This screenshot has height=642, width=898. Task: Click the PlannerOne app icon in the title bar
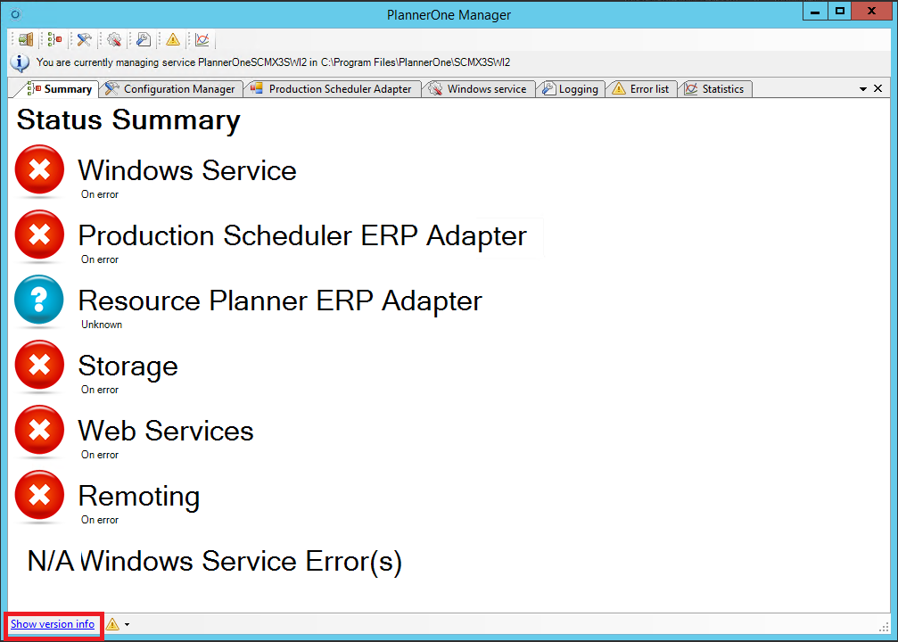click(x=15, y=14)
